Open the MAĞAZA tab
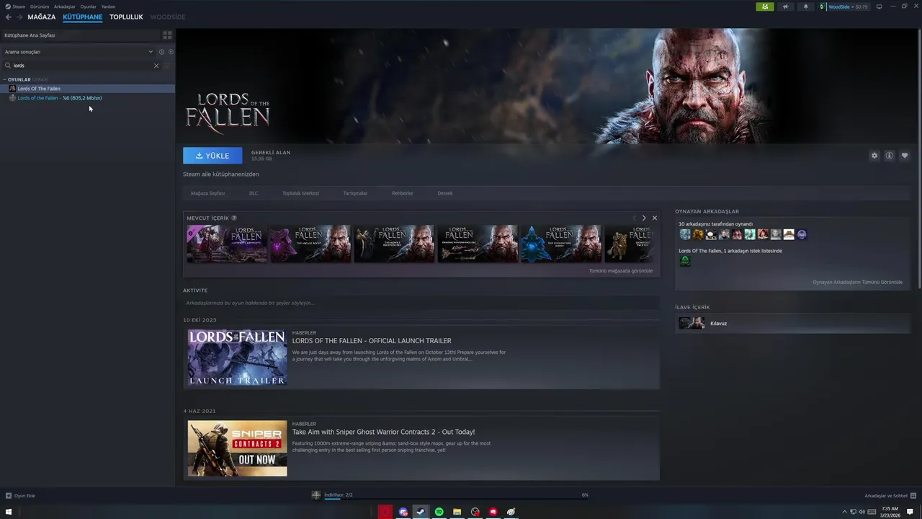The width and height of the screenshot is (922, 519). (42, 17)
